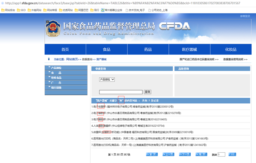Click the small close icon above the emblem

pos(47,22)
